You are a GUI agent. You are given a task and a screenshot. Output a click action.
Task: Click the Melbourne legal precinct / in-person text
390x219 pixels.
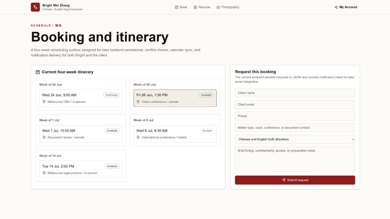pos(73,173)
